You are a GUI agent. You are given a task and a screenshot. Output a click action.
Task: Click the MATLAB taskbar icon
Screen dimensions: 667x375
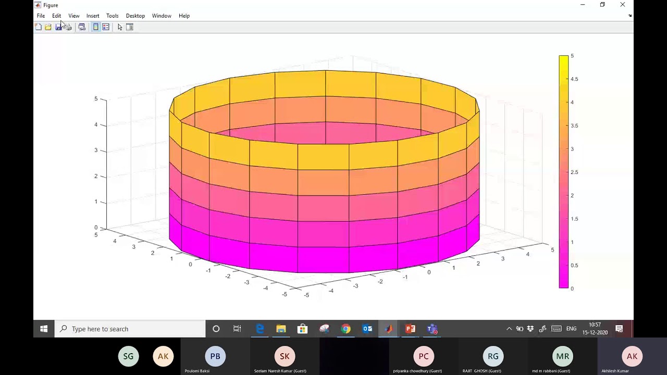click(x=389, y=329)
